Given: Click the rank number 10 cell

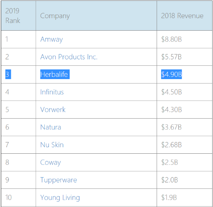Looking at the screenshot, I should click(x=19, y=197).
